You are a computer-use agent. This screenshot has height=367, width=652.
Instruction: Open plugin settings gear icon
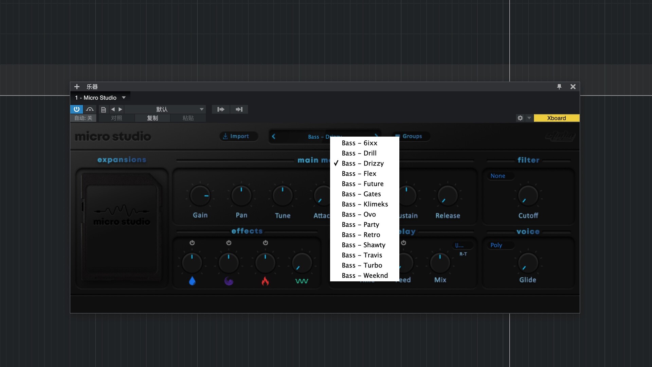[x=520, y=118]
